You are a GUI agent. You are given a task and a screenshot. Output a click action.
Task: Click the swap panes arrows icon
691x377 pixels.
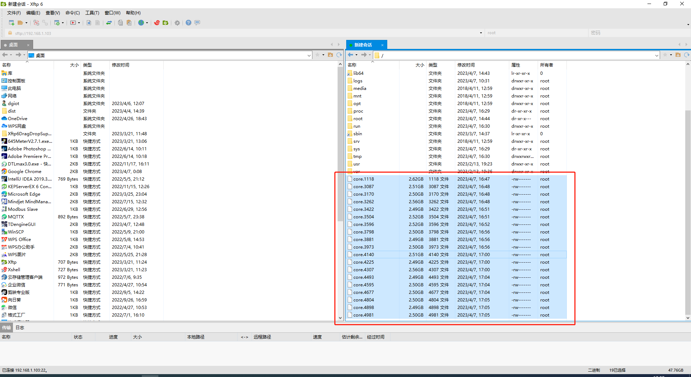[x=109, y=23]
